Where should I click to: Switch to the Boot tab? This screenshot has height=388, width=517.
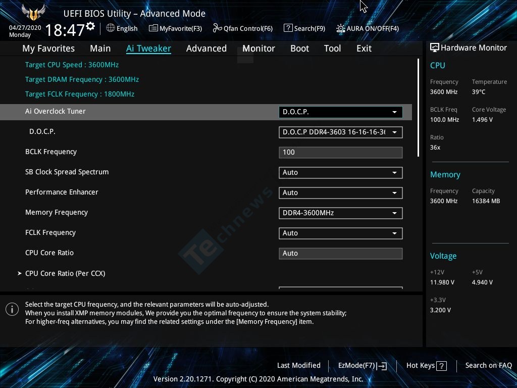point(299,48)
